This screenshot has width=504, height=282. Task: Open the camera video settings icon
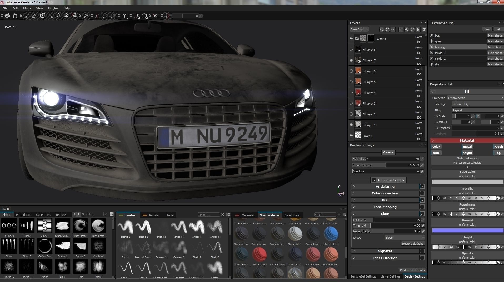[136, 16]
